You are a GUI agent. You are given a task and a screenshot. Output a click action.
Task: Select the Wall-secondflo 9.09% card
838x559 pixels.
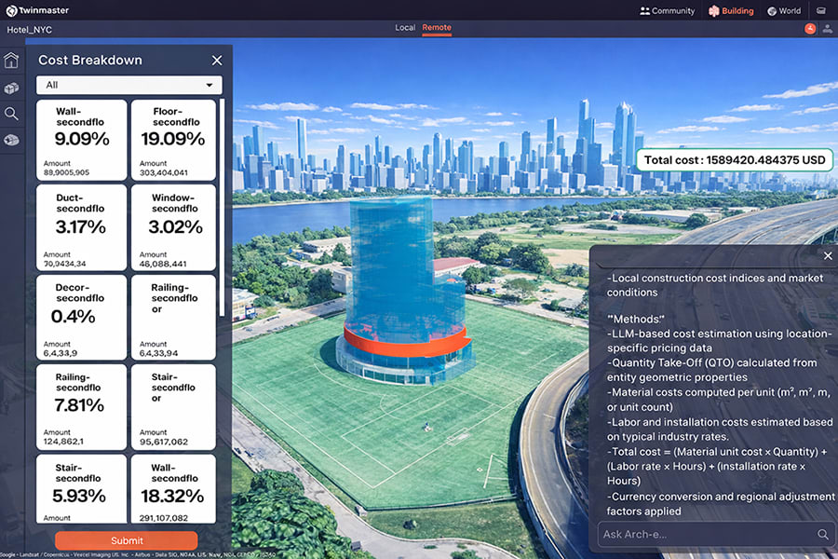tap(82, 140)
